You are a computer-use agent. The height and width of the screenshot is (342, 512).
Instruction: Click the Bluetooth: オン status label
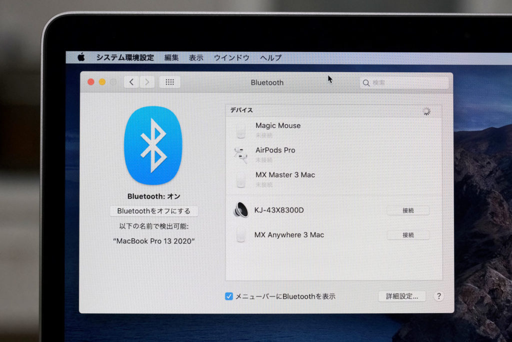tap(154, 197)
